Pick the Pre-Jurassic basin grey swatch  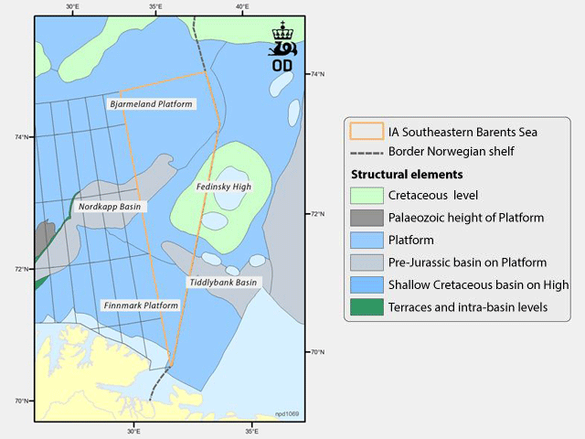(367, 262)
